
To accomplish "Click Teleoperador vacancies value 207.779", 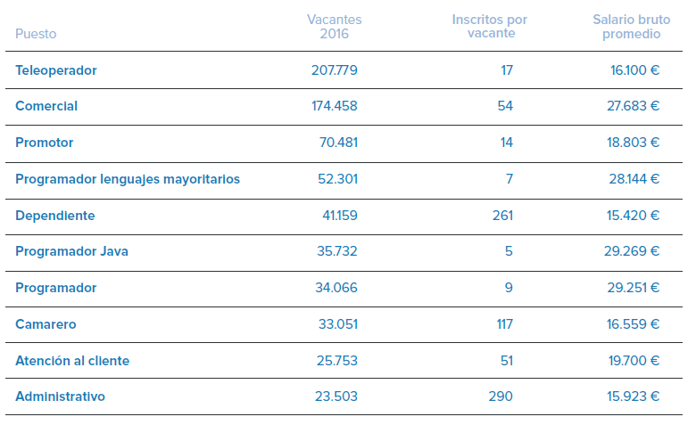I will click(x=331, y=69).
